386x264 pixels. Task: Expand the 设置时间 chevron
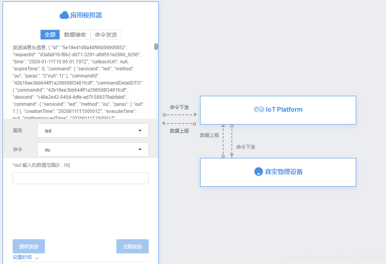[x=37, y=258]
